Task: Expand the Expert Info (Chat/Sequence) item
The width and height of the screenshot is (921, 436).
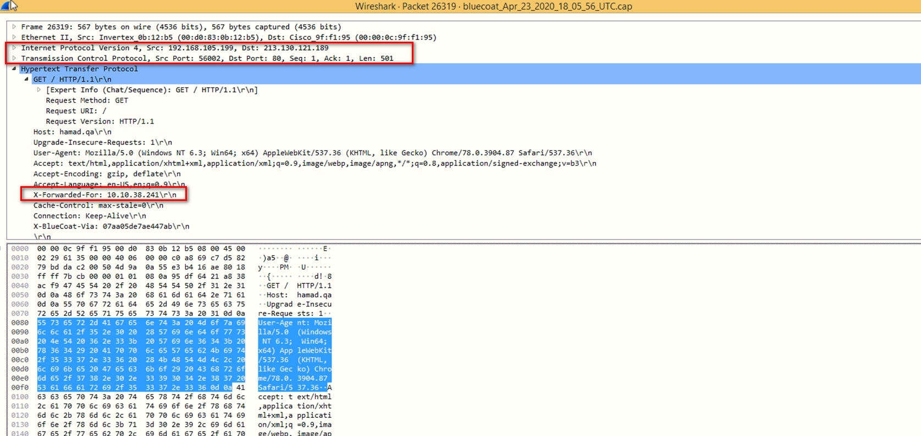Action: coord(39,90)
